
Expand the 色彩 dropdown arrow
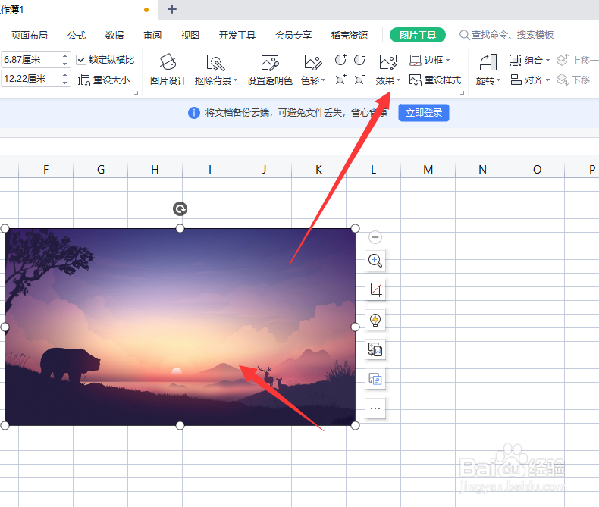(323, 80)
